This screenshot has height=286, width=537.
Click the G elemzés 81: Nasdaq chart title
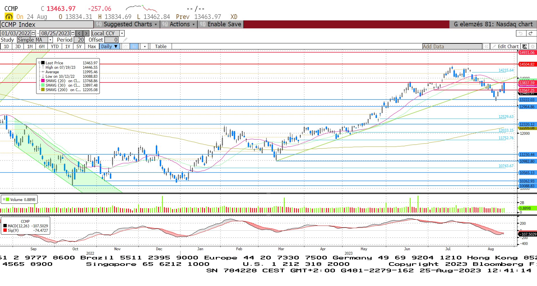(493, 24)
